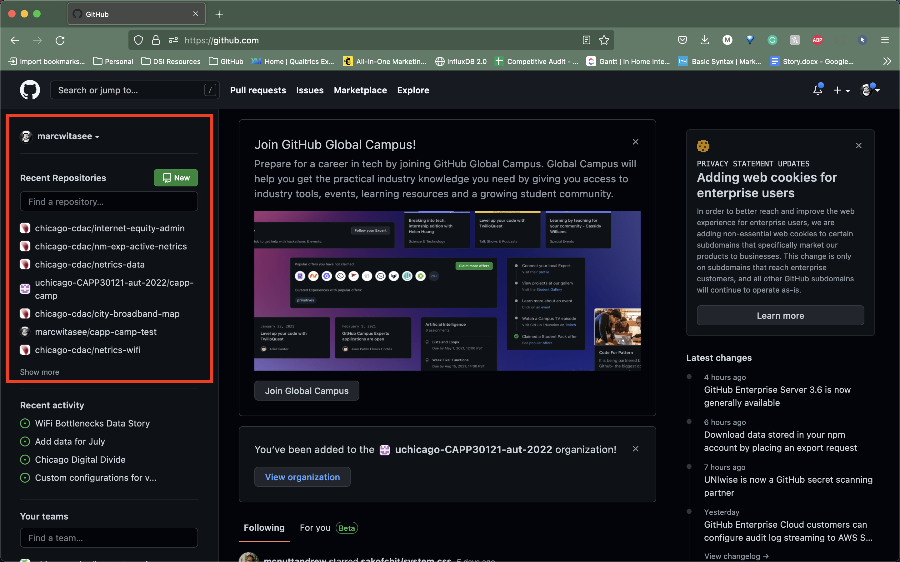Image resolution: width=900 pixels, height=562 pixels.
Task: Click the Grammarly browser extension icon
Action: click(772, 40)
